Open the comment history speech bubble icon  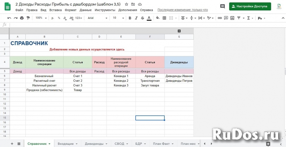point(222,6)
